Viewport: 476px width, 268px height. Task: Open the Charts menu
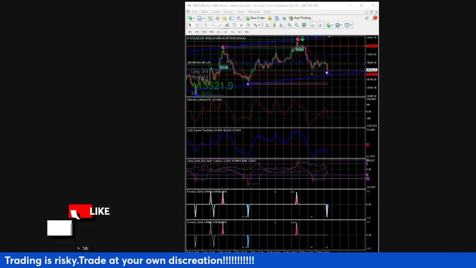[x=228, y=12]
